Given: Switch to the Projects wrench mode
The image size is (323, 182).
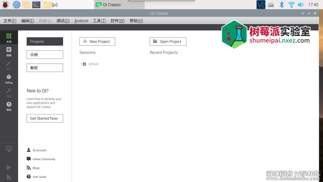Looking at the screenshot, I should tap(9, 92).
